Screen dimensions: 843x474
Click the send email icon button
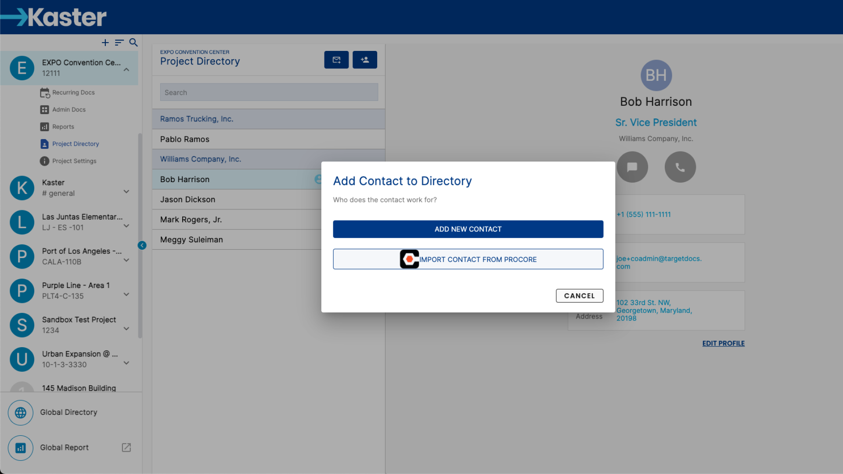pyautogui.click(x=336, y=60)
